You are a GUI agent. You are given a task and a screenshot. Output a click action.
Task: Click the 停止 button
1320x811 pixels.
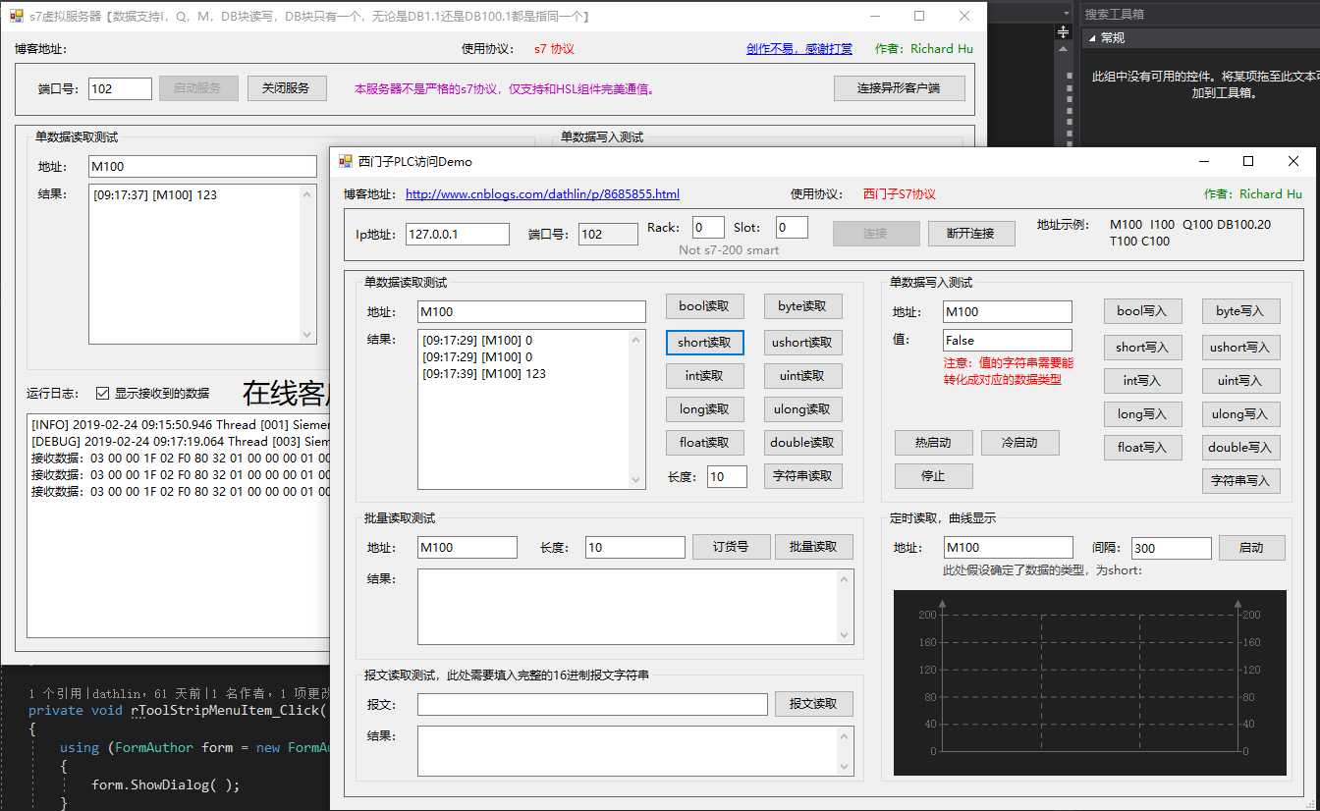coord(933,476)
